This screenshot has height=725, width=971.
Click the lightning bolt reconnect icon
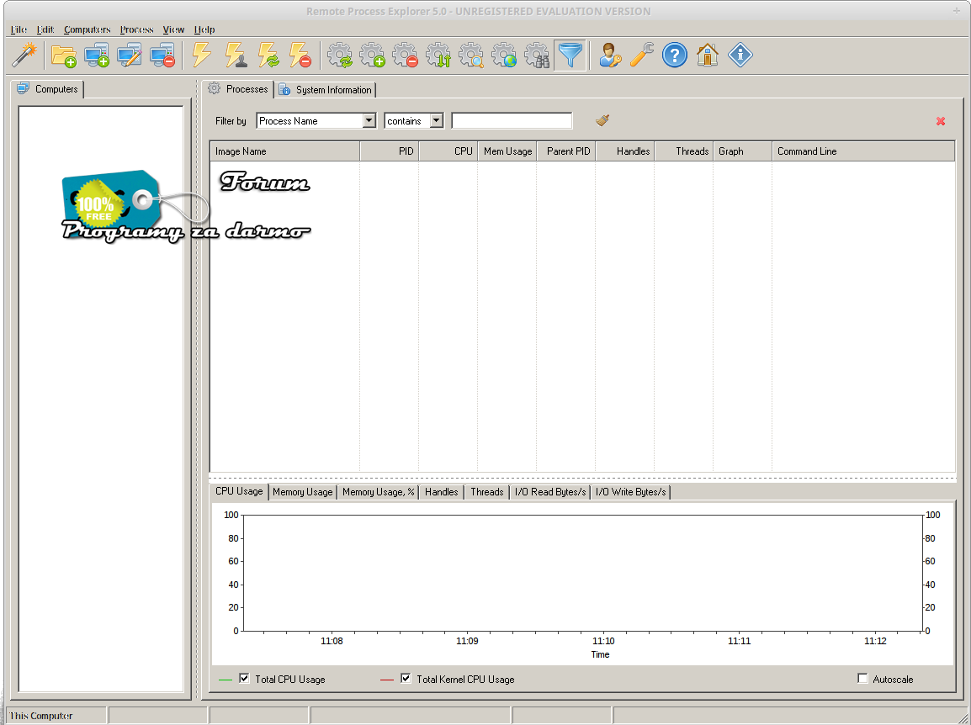click(x=268, y=56)
